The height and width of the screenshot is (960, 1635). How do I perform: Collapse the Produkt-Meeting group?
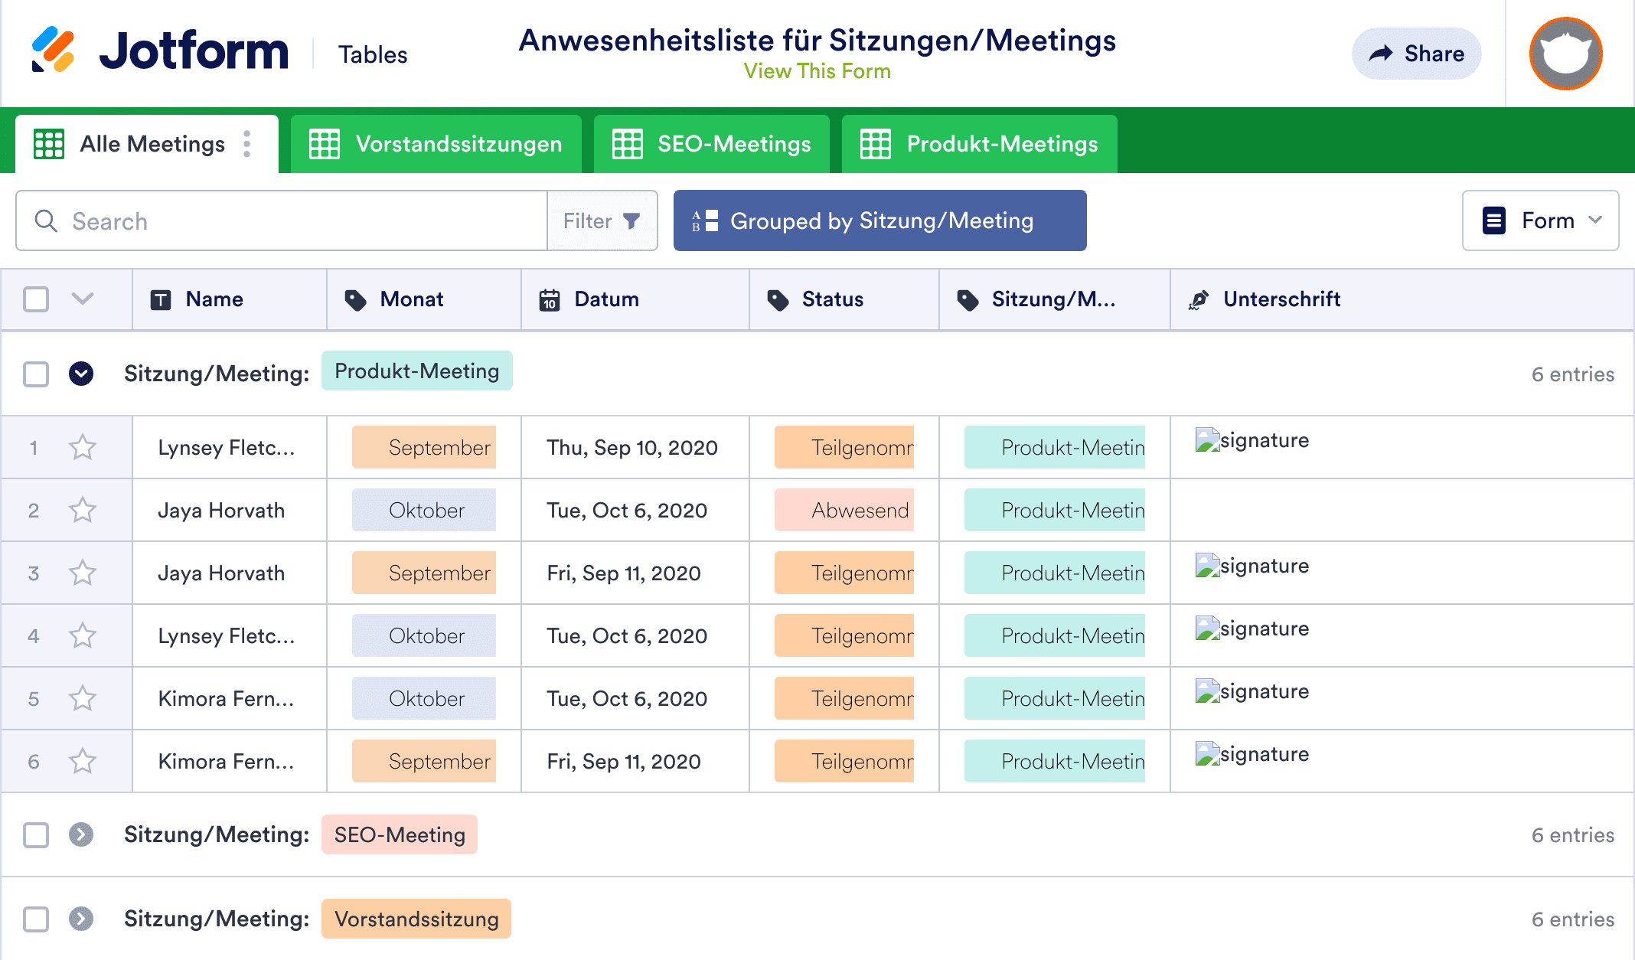(x=82, y=374)
